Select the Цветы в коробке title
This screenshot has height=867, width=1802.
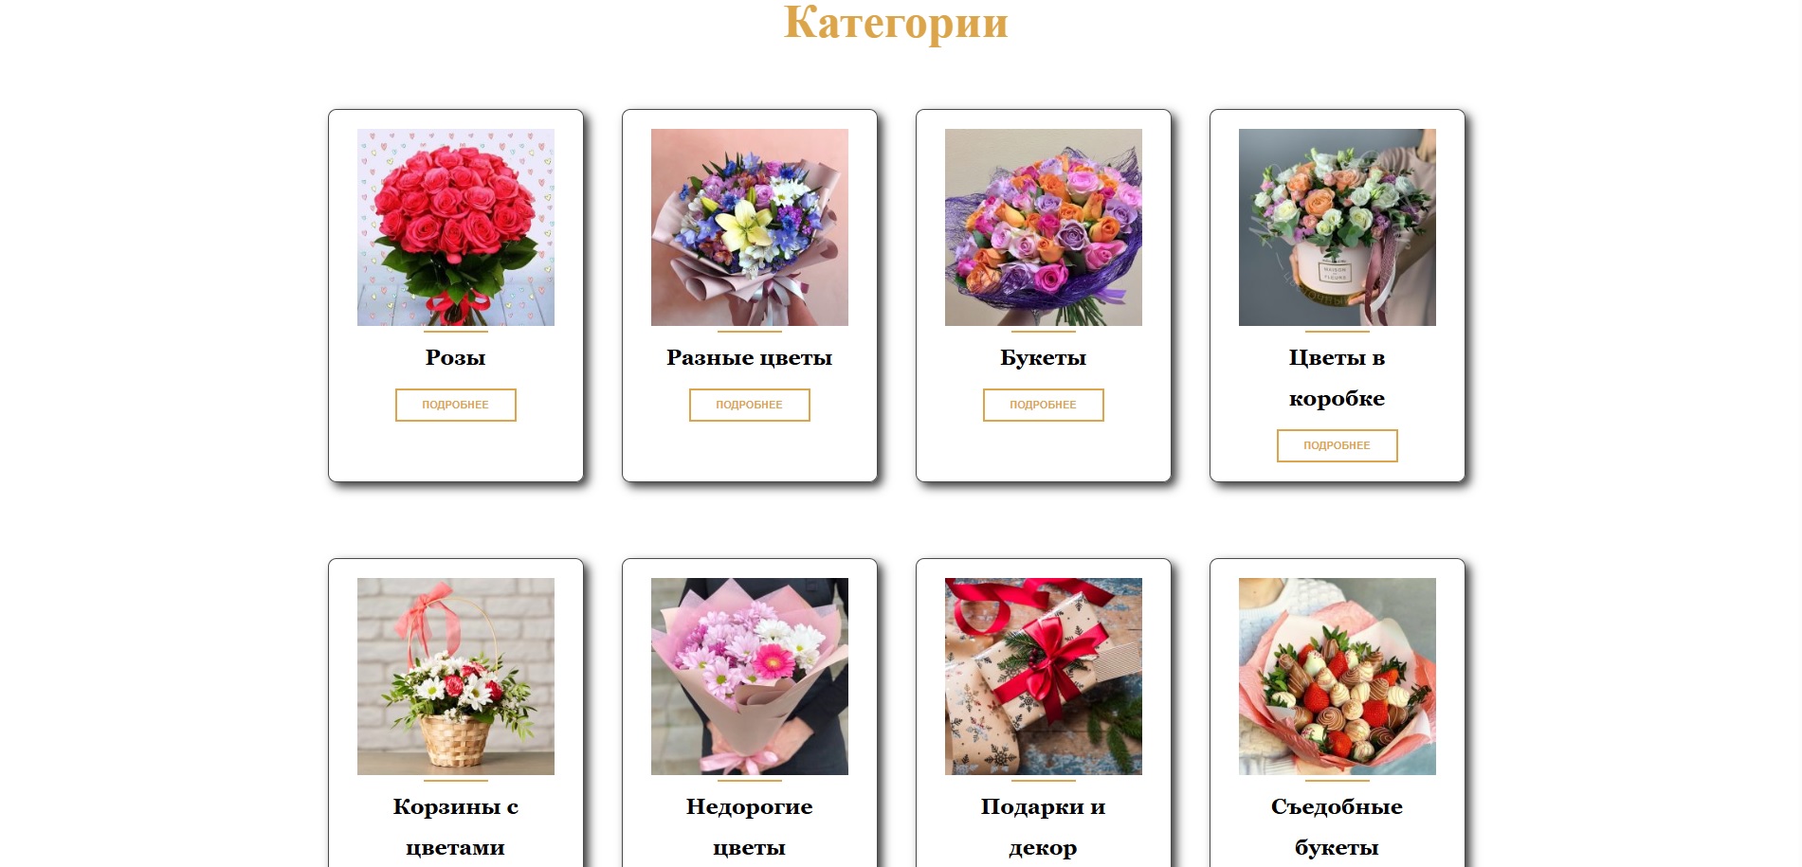1337,378
